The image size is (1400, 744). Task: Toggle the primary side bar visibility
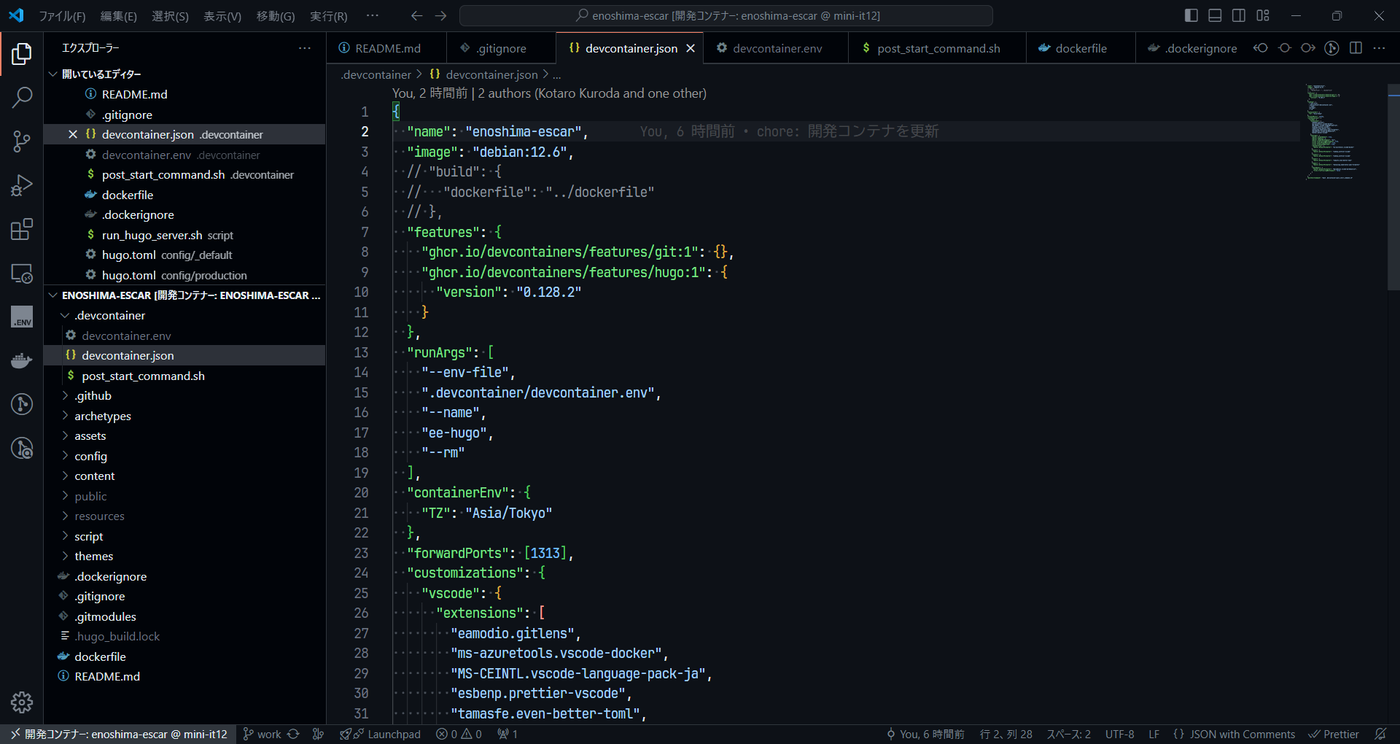1191,15
